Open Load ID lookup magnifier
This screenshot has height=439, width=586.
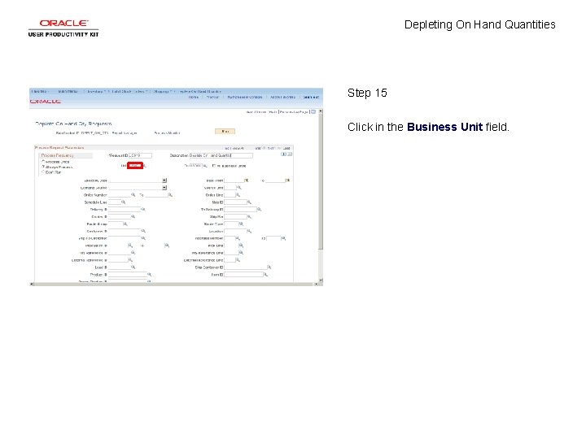(133, 267)
